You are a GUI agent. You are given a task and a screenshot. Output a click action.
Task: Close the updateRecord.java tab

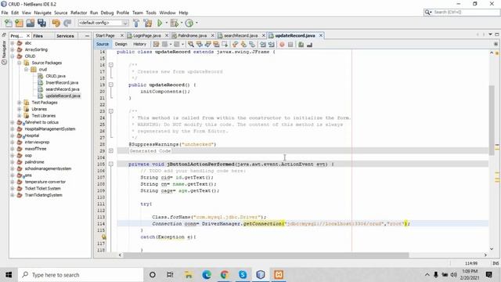pos(320,35)
